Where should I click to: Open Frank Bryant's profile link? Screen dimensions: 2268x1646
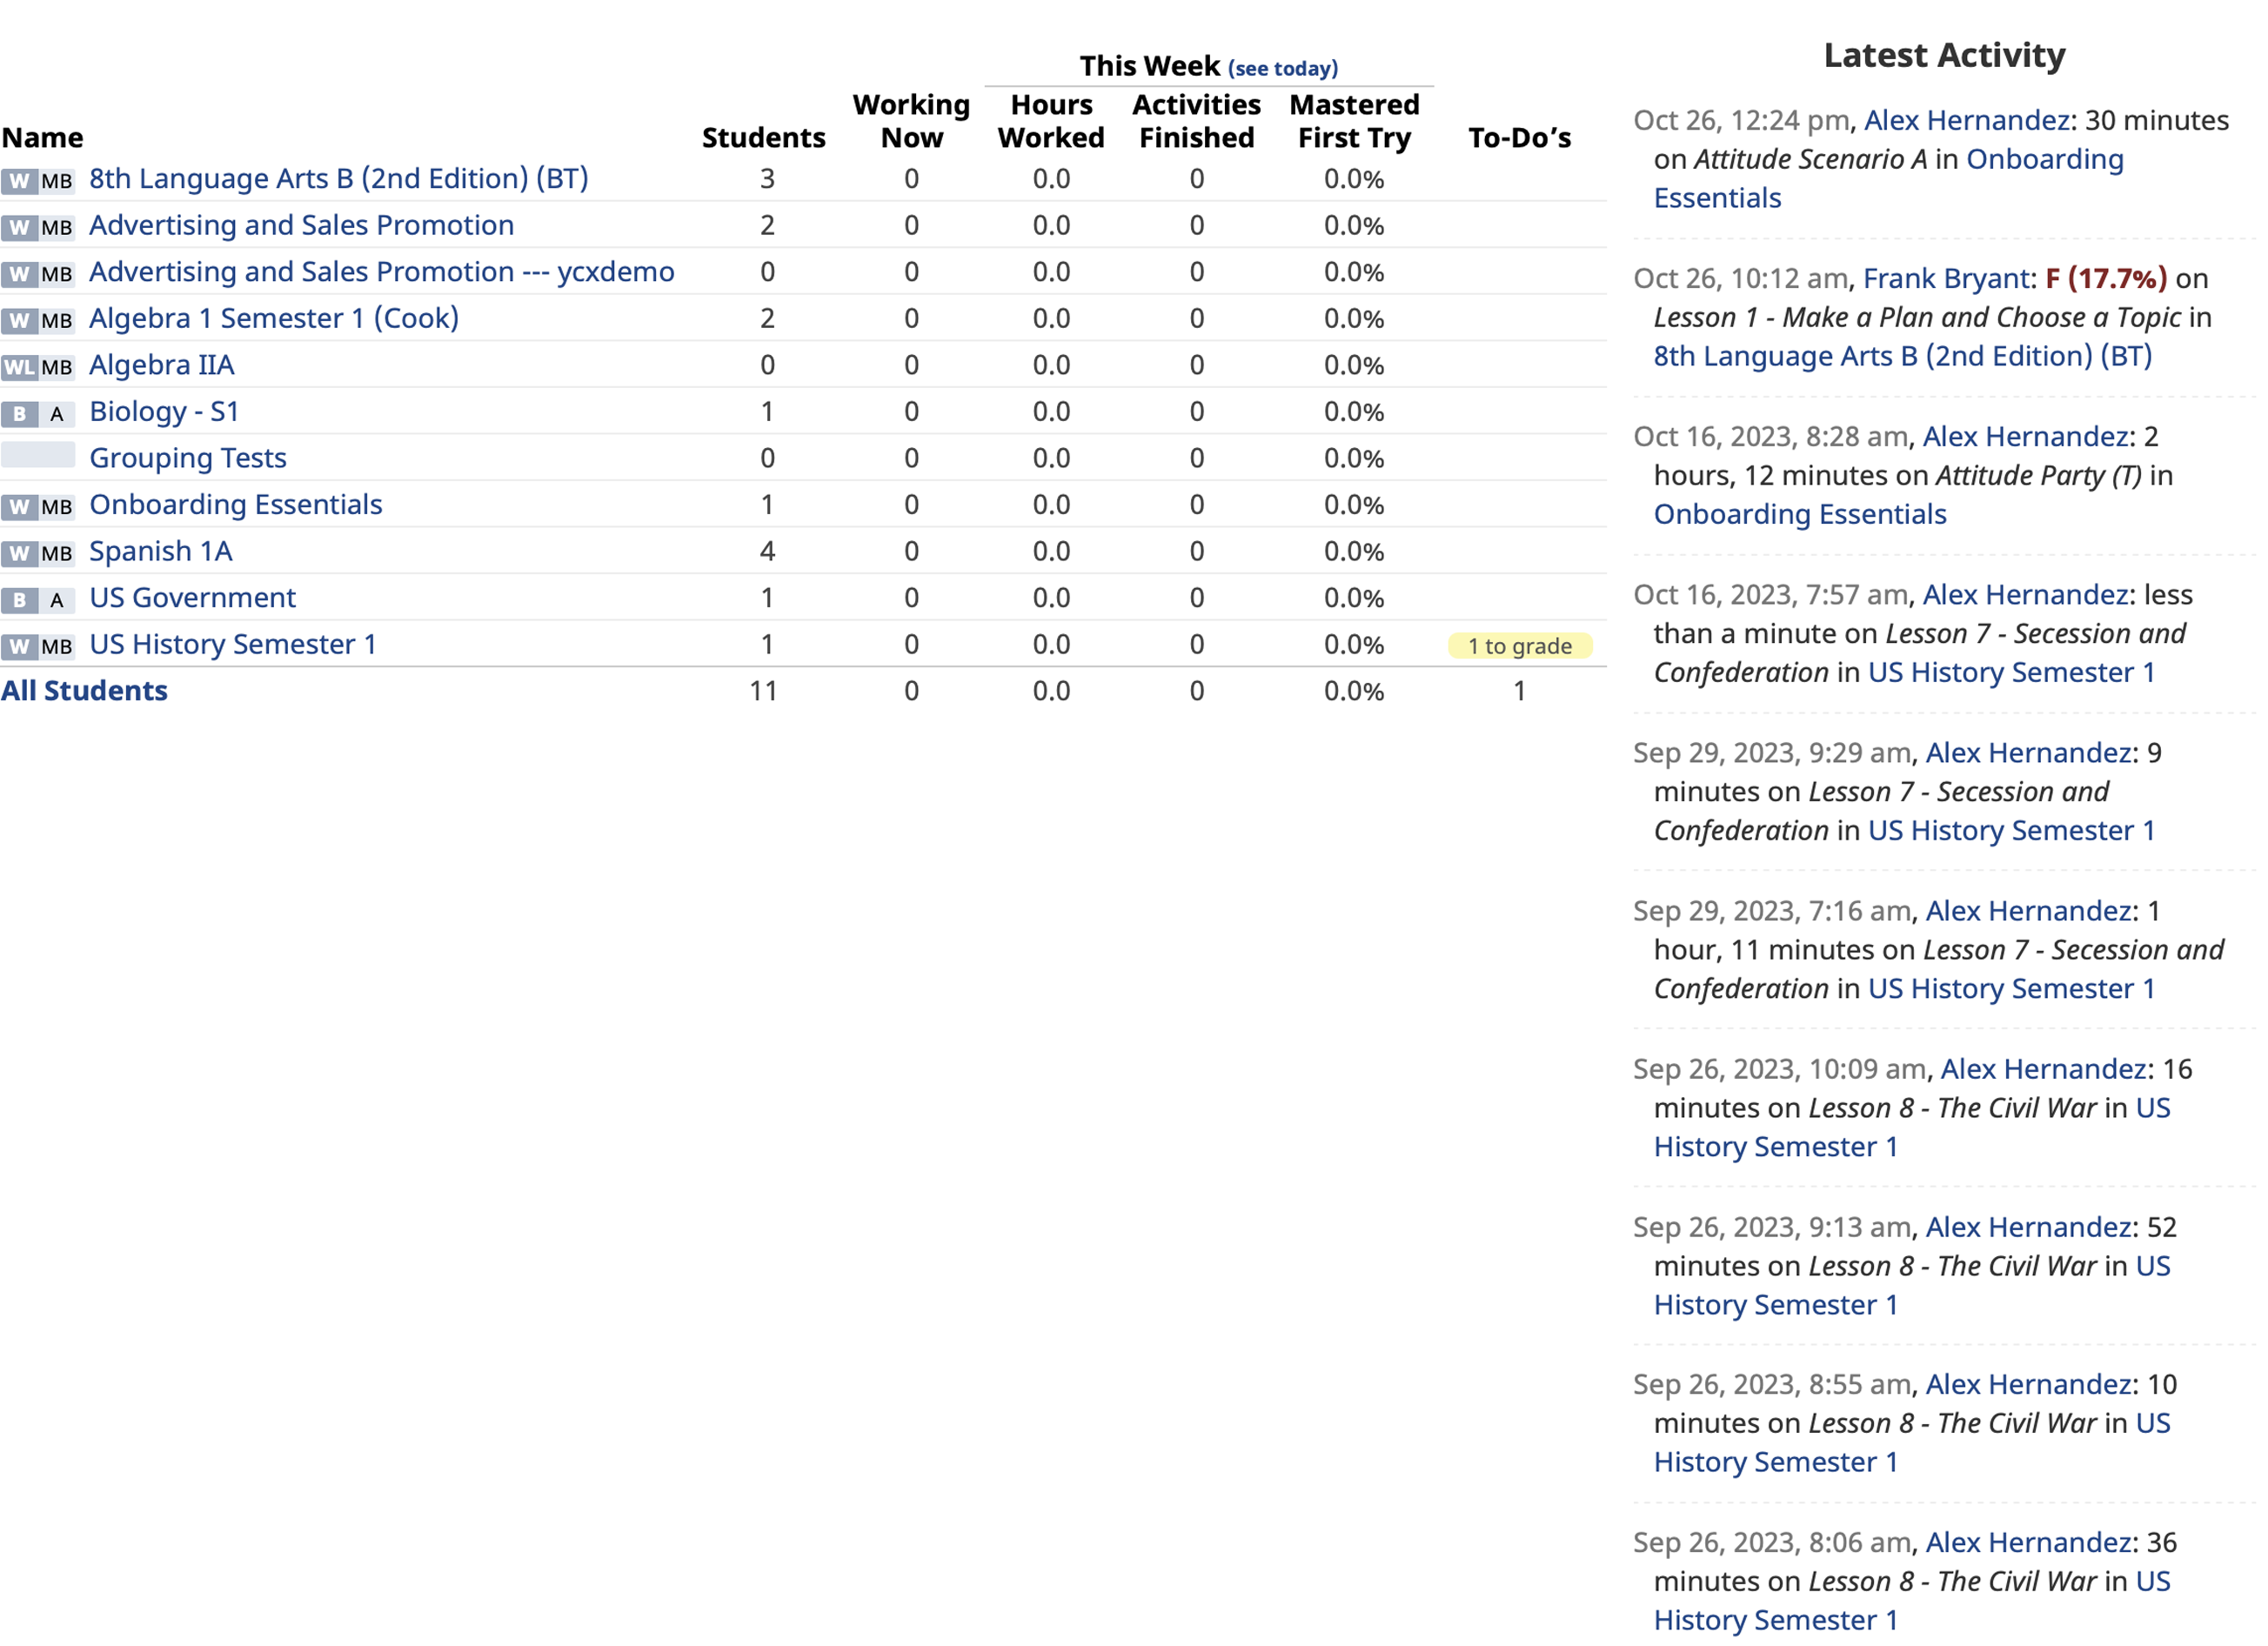[x=1947, y=279]
